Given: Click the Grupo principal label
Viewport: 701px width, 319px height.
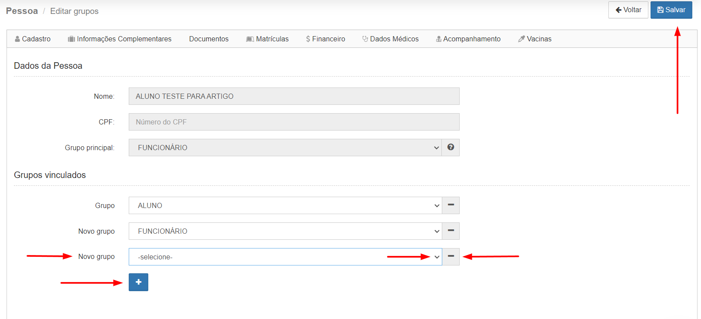Looking at the screenshot, I should (90, 148).
